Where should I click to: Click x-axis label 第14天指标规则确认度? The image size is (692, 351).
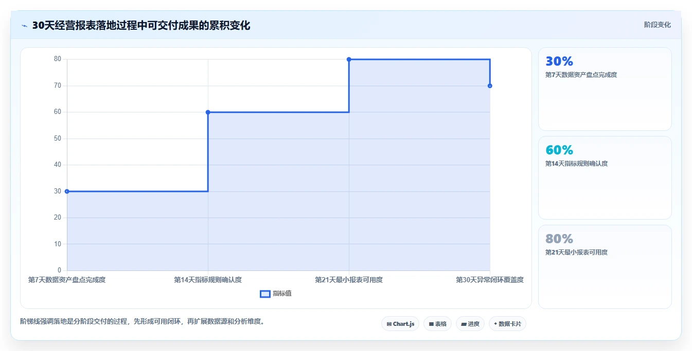tap(208, 280)
